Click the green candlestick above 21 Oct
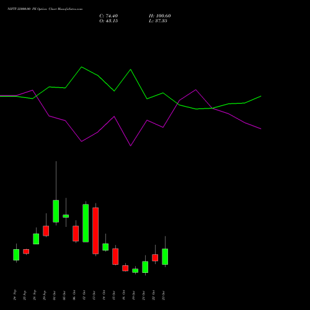The height and width of the screenshot is (310, 310). coord(145,267)
